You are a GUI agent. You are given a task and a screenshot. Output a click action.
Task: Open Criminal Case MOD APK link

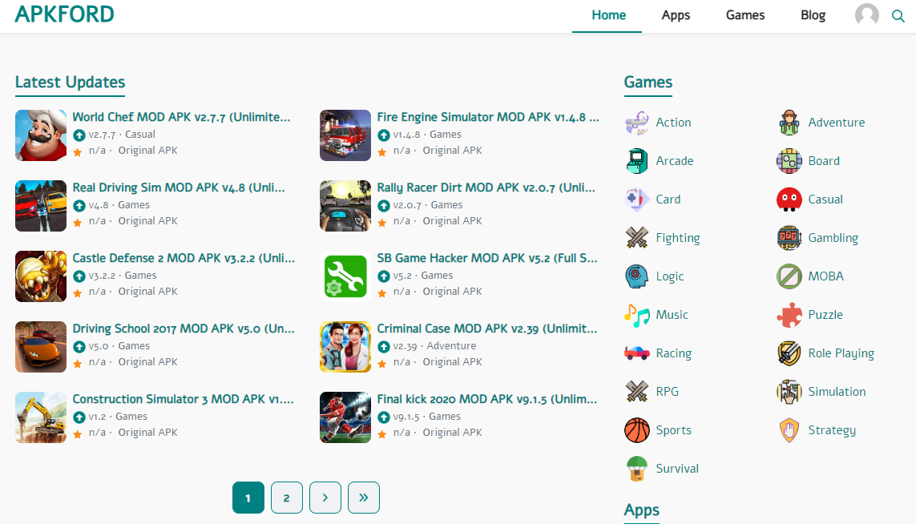coord(487,329)
